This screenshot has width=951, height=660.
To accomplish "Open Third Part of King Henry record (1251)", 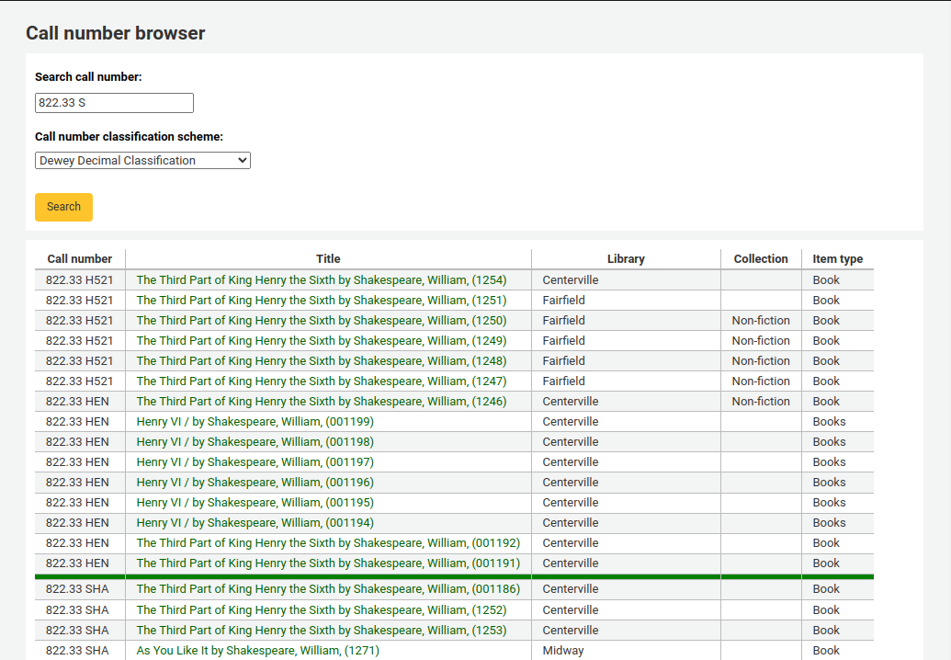I will (321, 301).
